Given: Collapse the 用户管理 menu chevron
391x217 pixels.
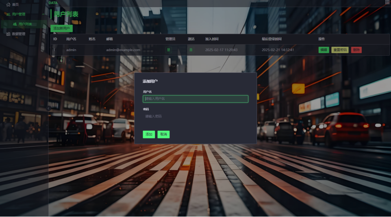Looking at the screenshot, I should [43, 14].
